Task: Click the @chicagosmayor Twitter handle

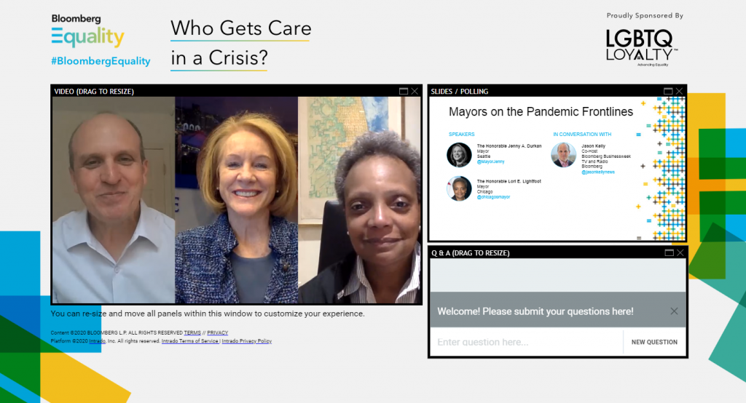Action: coord(493,196)
